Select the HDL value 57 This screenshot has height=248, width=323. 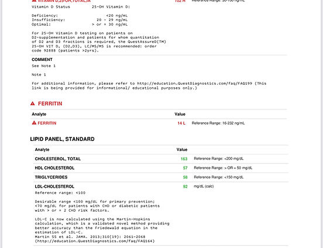pyautogui.click(x=185, y=168)
